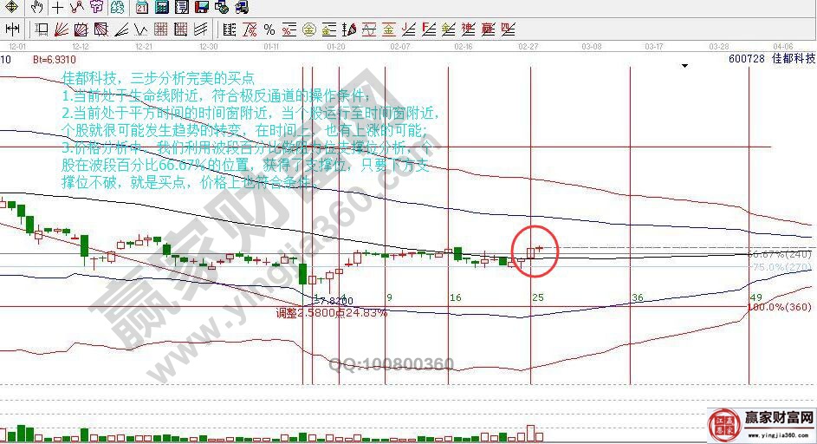Pick the horizontal width measure tool
The image size is (817, 444).
12,29
